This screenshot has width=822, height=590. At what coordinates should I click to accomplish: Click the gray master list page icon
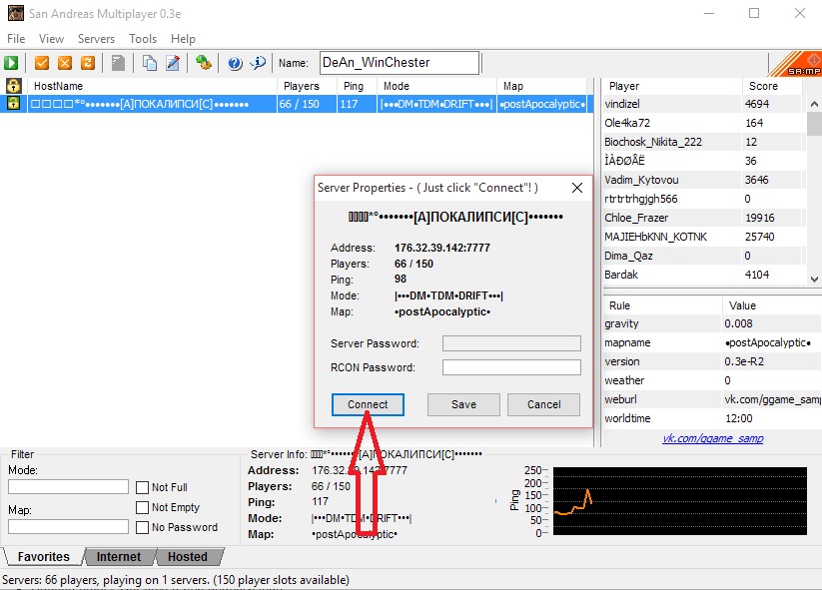(x=119, y=63)
